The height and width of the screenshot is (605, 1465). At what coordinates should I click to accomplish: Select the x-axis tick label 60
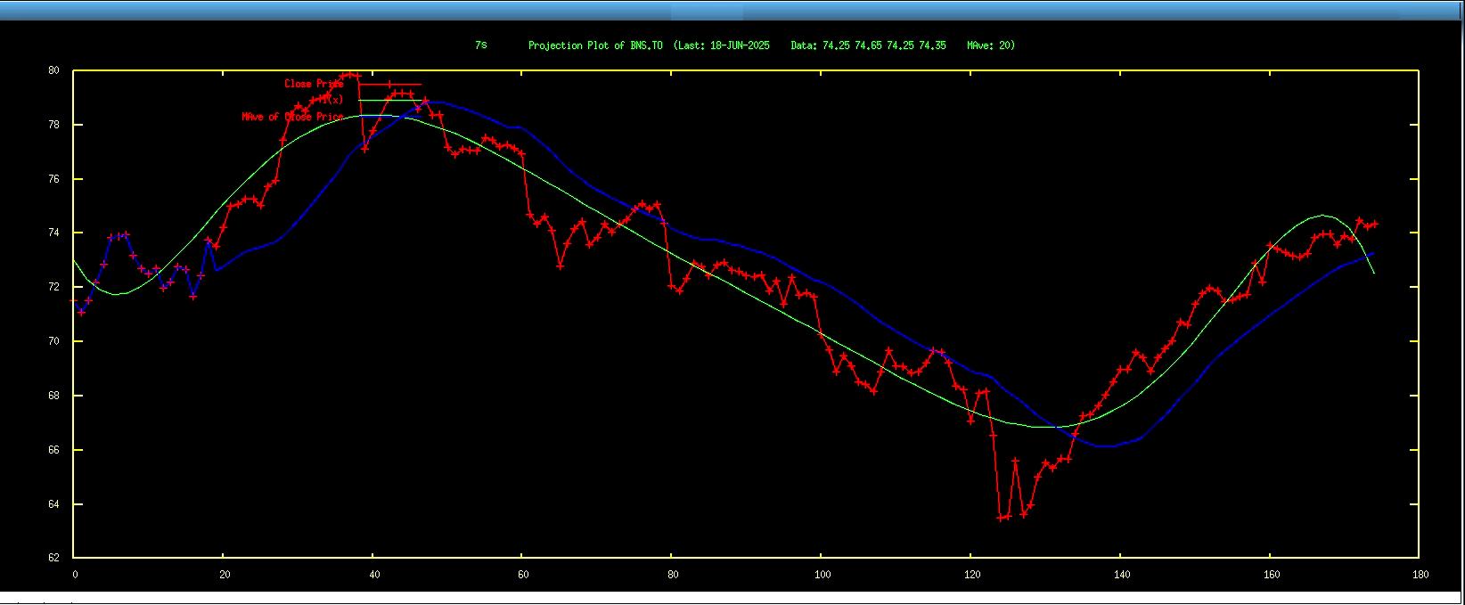pos(524,575)
